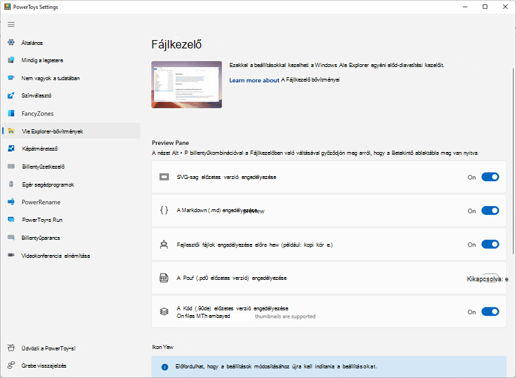Click the Fájlkezelő page title

176,44
